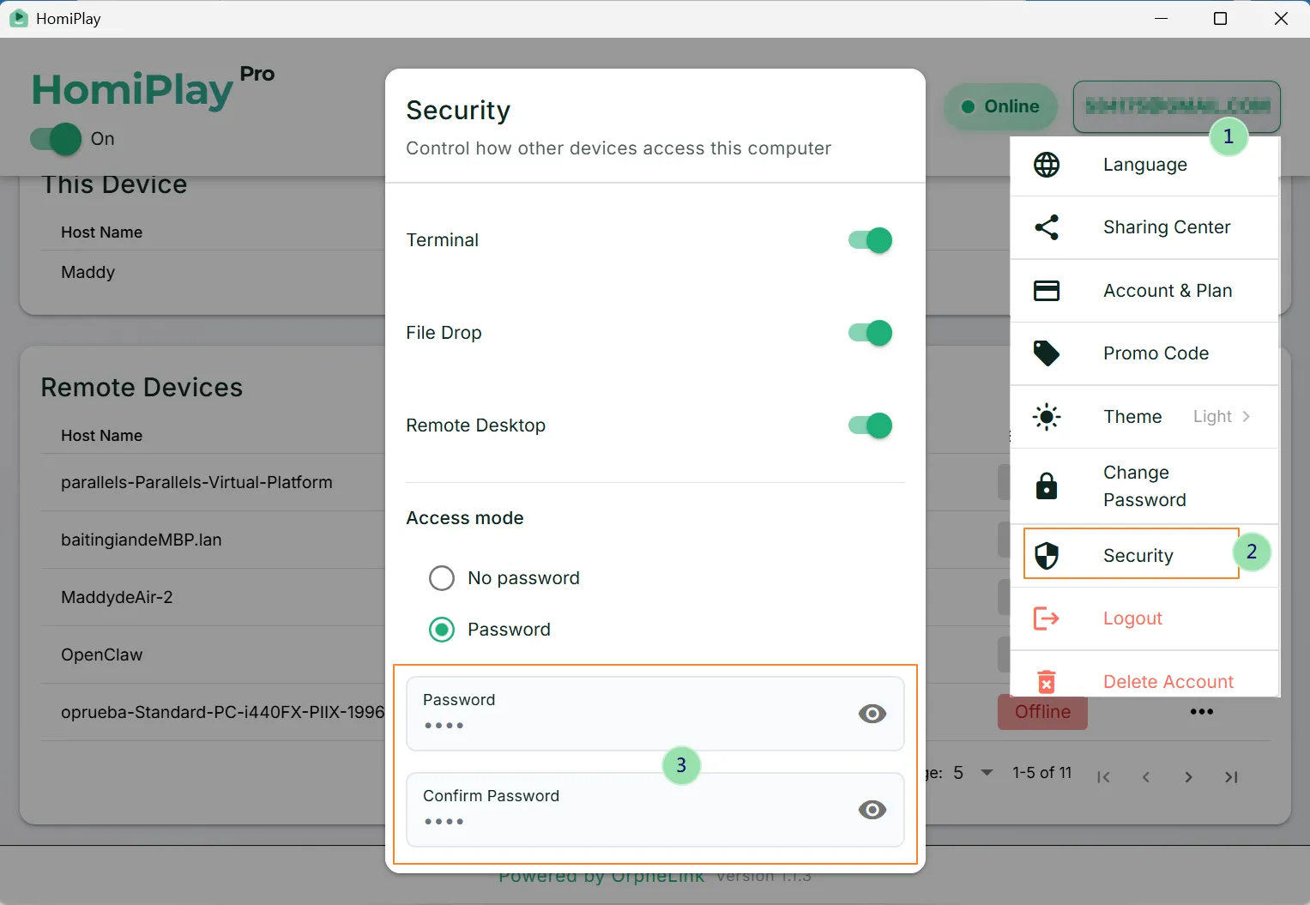Maximize the HomiPlay window
The height and width of the screenshot is (905, 1310).
coord(1220,19)
